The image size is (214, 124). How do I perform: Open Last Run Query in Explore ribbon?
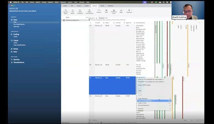(x=66, y=12)
